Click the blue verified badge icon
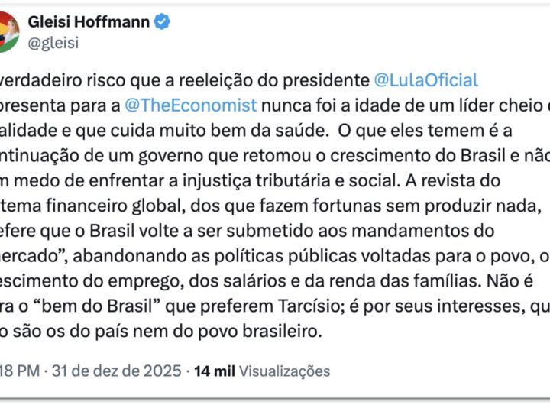This screenshot has width=550, height=405. pyautogui.click(x=163, y=21)
